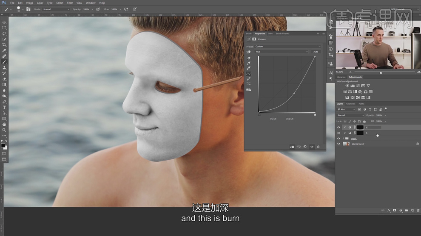This screenshot has width=421, height=236.
Task: Click the Auto button in Curves
Action: (316, 52)
